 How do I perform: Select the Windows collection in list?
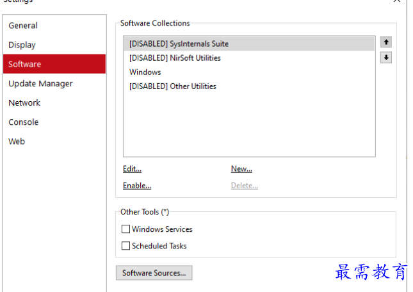145,72
